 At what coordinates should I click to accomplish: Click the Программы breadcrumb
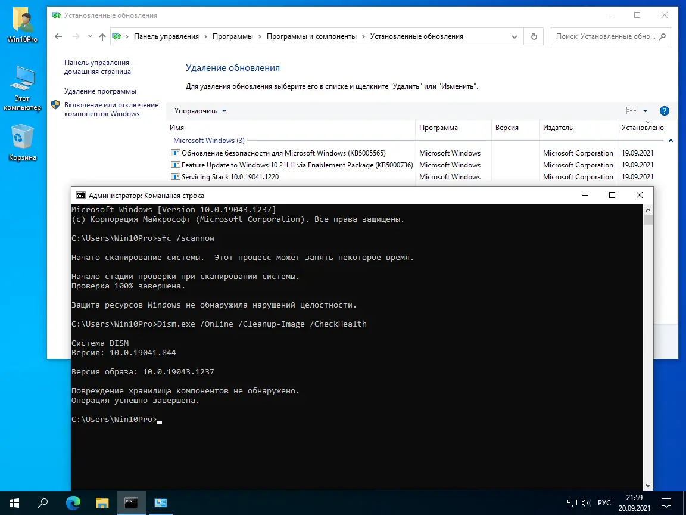233,36
